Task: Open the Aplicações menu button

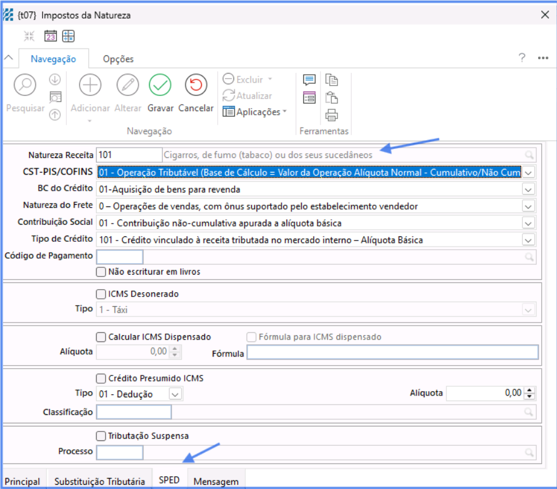Action: click(254, 112)
